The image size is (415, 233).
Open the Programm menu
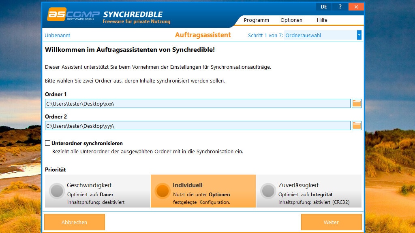256,20
